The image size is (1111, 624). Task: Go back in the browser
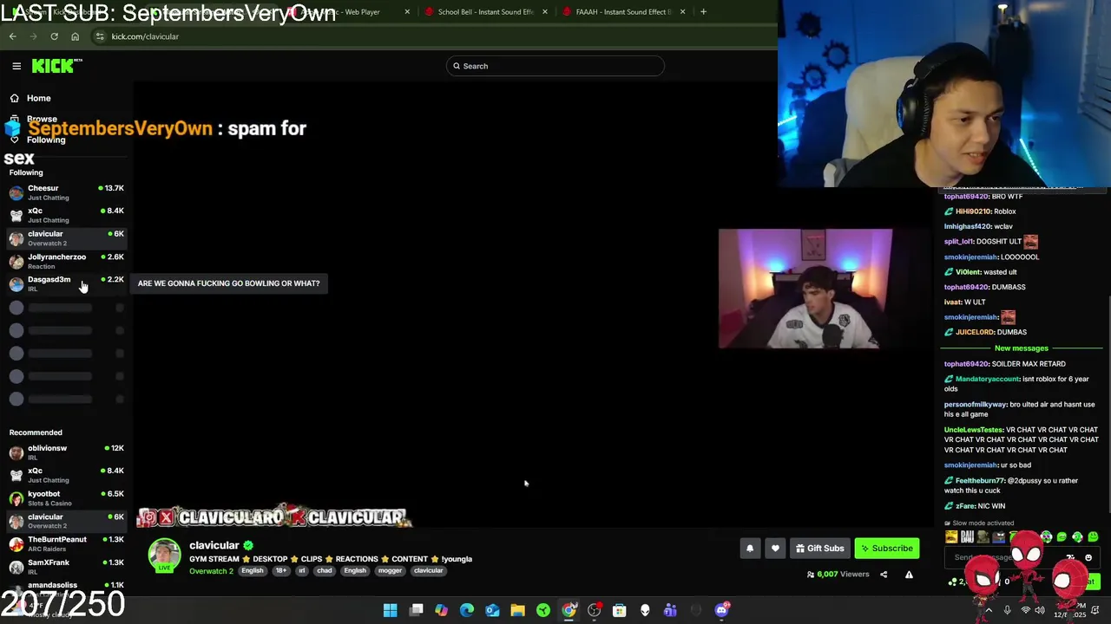click(12, 36)
